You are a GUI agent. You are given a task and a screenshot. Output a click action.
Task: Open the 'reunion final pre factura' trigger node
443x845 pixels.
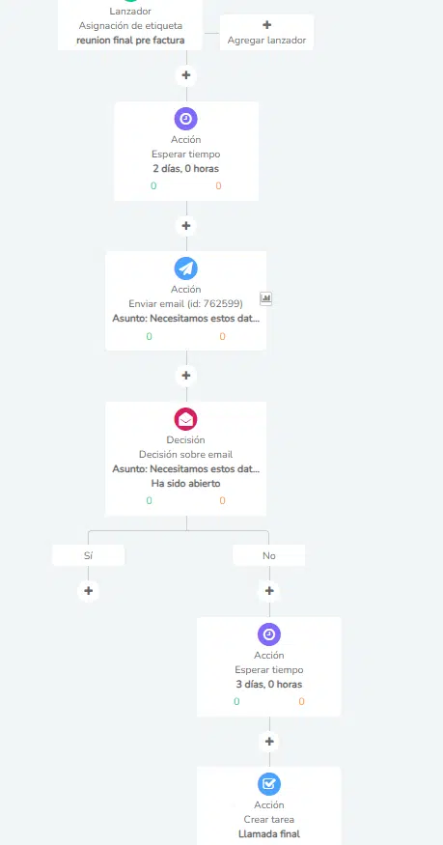click(x=130, y=25)
